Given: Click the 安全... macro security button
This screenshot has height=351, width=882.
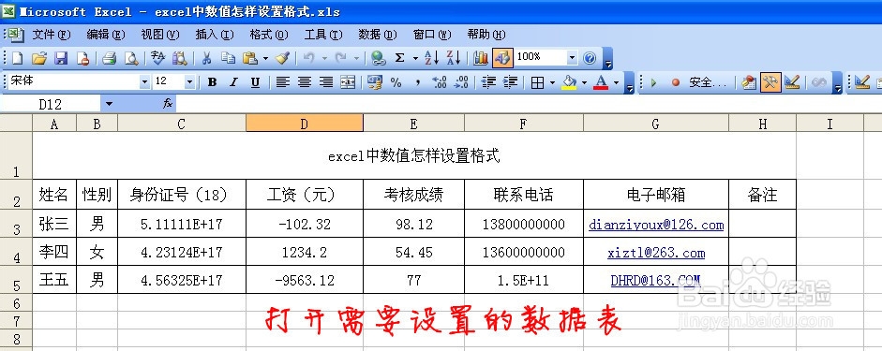Looking at the screenshot, I should [x=708, y=82].
